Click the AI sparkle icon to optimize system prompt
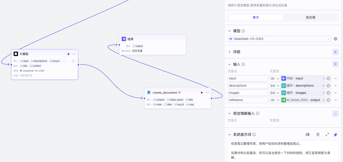343x162 pixels. pyautogui.click(x=336, y=134)
